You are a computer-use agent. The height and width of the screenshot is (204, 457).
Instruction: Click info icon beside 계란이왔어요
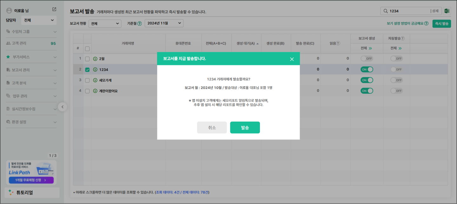click(x=95, y=91)
